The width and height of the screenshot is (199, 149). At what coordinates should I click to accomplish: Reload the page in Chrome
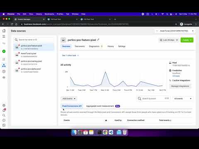[12, 24]
